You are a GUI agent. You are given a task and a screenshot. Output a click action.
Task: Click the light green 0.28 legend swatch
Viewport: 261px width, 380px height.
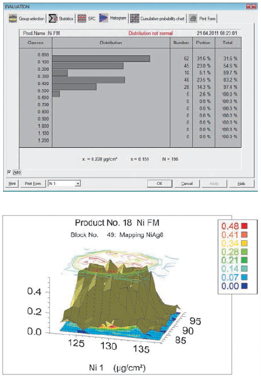click(244, 252)
